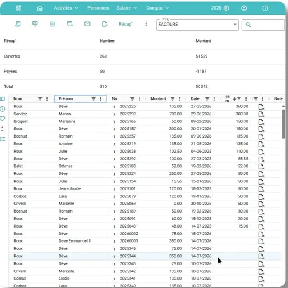
Task: Click the Personnes link in top bar
Action: click(x=98, y=8)
